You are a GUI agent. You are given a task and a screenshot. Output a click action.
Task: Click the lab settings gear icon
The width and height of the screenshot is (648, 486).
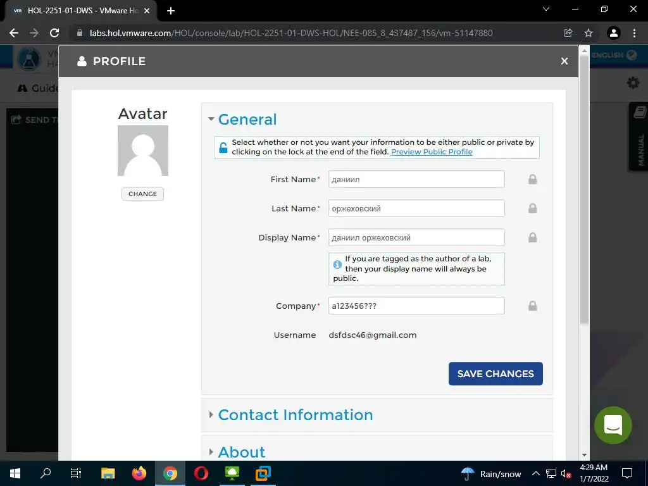633,83
